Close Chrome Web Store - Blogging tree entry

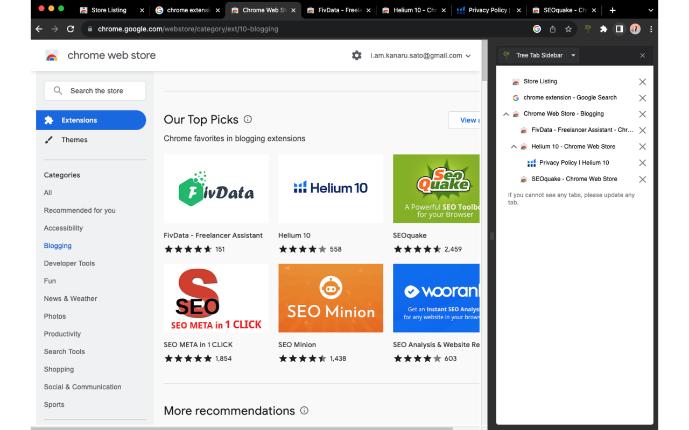[642, 114]
